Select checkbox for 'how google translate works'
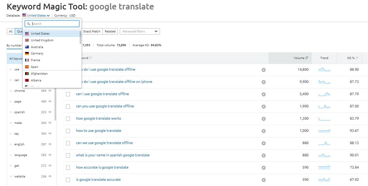Viewport: 368px width, 186px height. (68, 119)
